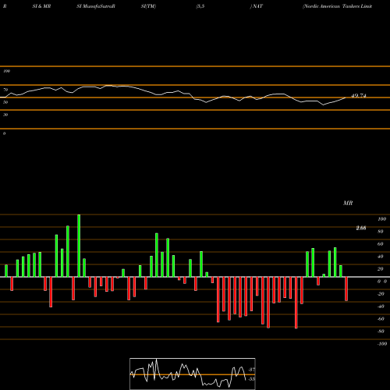Open the mini overview chart thumbnail
The height and width of the screenshot is (390, 390).
click(x=193, y=374)
